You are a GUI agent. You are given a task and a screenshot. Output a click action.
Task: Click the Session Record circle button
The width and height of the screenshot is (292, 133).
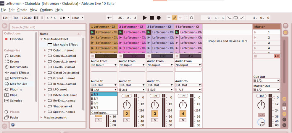click(191, 18)
